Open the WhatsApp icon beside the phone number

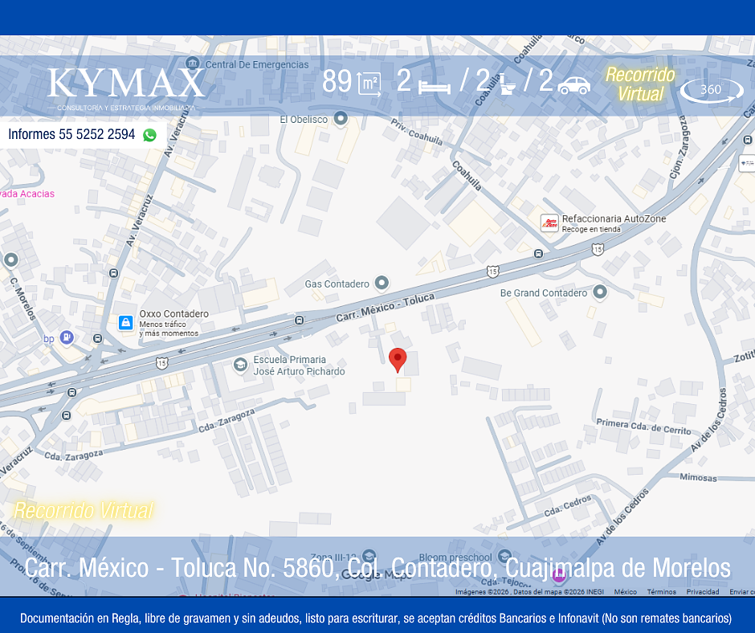click(149, 135)
